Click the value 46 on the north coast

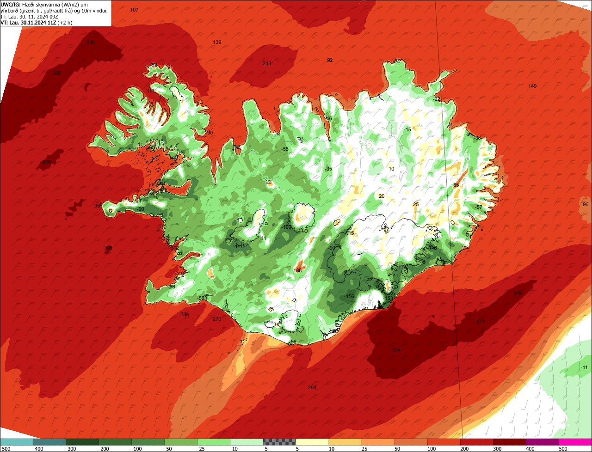[x=329, y=119]
